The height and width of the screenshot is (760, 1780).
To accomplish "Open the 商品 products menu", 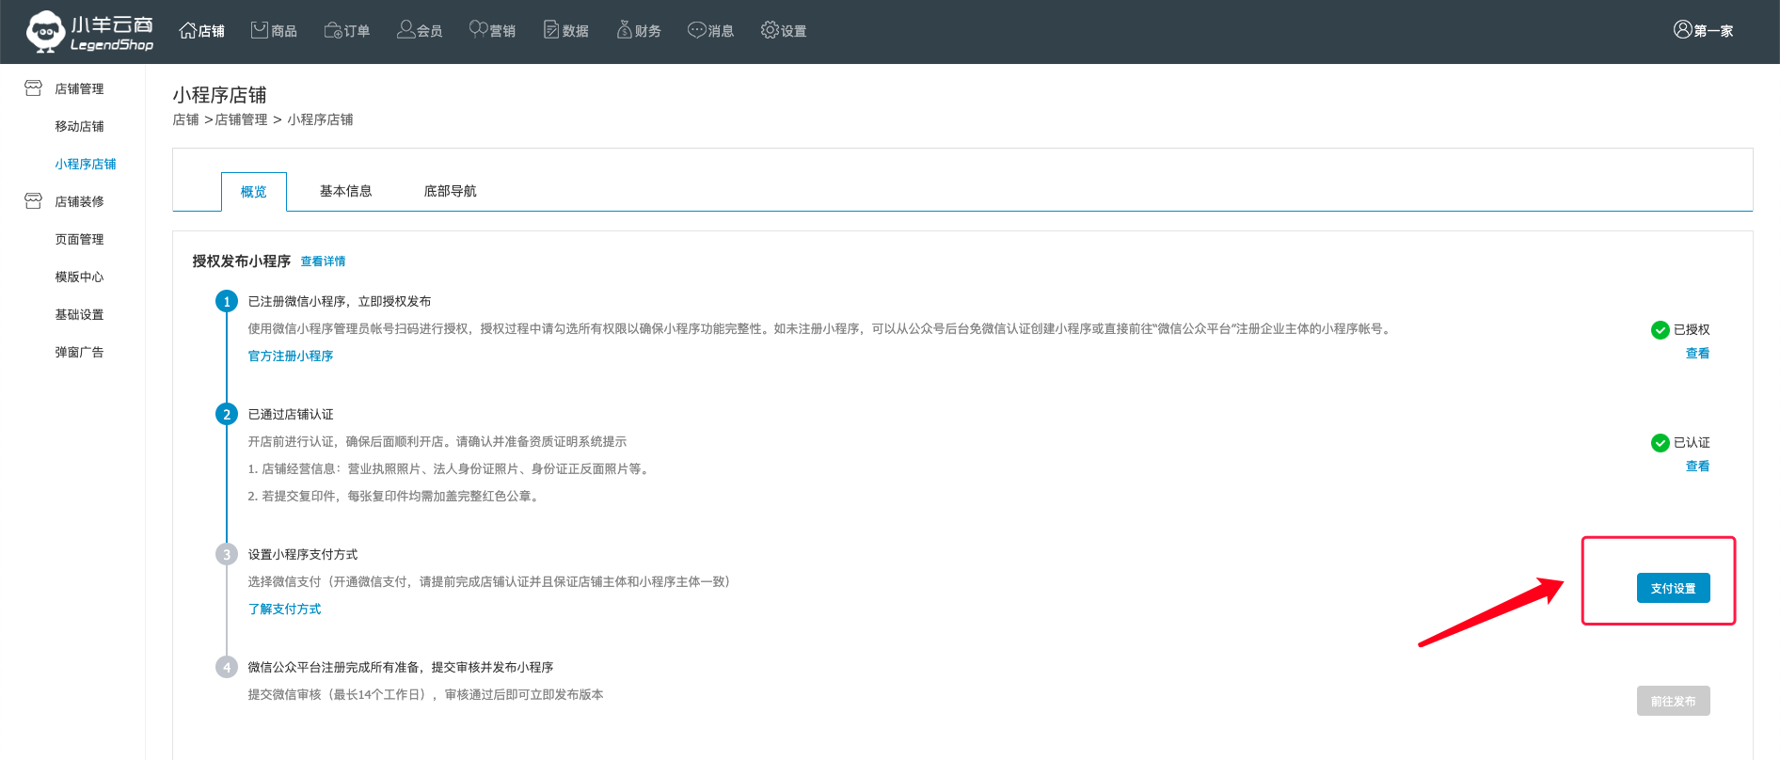I will click(274, 31).
